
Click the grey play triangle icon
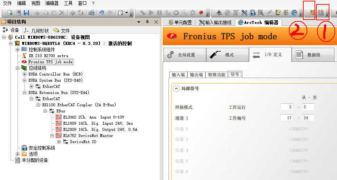coord(151,13)
